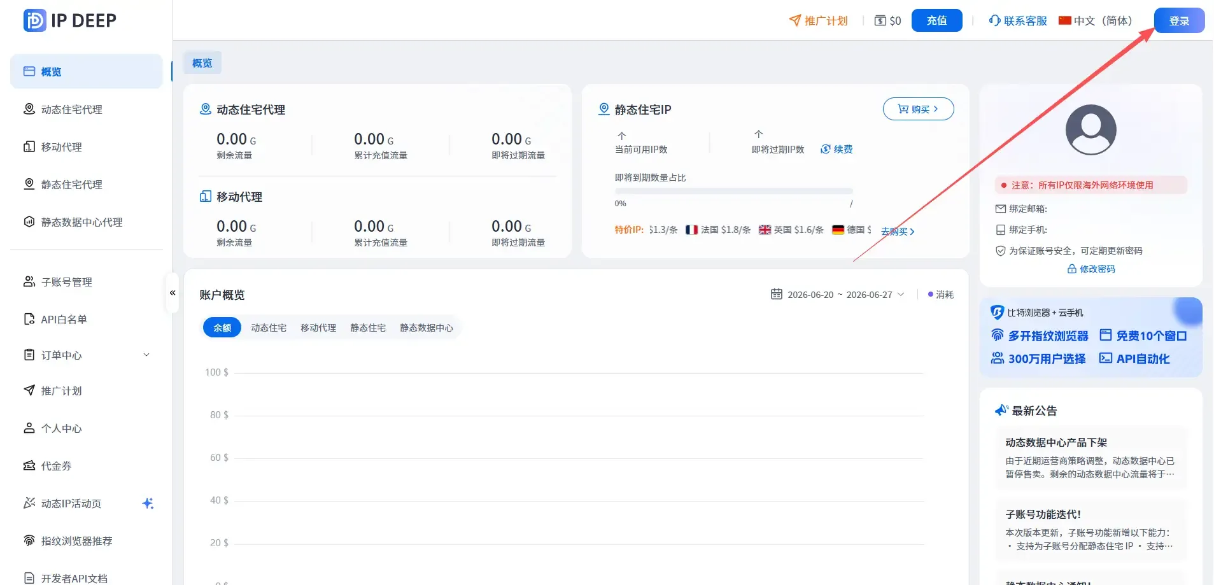The image size is (1214, 585).
Task: Click the 最新公告 megaphone icon
Action: tap(1001, 411)
